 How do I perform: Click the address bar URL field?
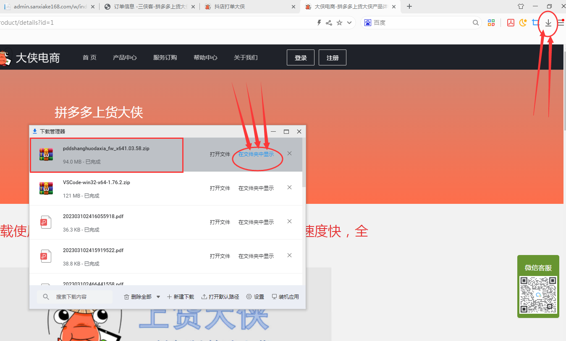pos(155,23)
